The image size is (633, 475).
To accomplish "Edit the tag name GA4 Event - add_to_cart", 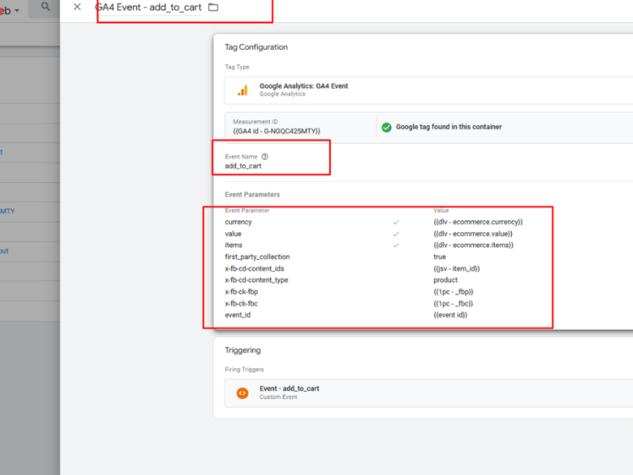I will pyautogui.click(x=148, y=7).
